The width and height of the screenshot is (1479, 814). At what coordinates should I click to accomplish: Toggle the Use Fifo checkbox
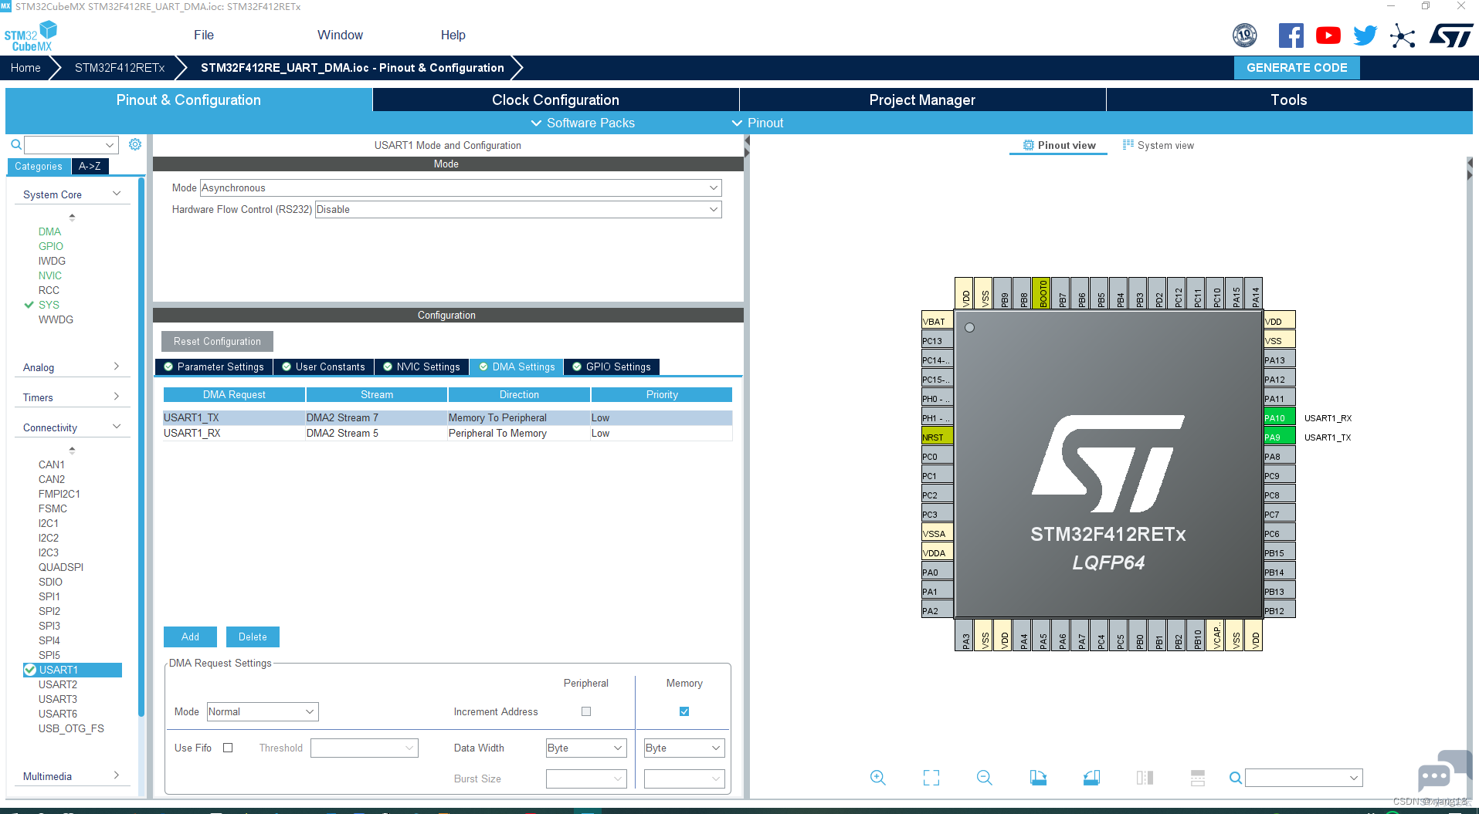(x=228, y=748)
